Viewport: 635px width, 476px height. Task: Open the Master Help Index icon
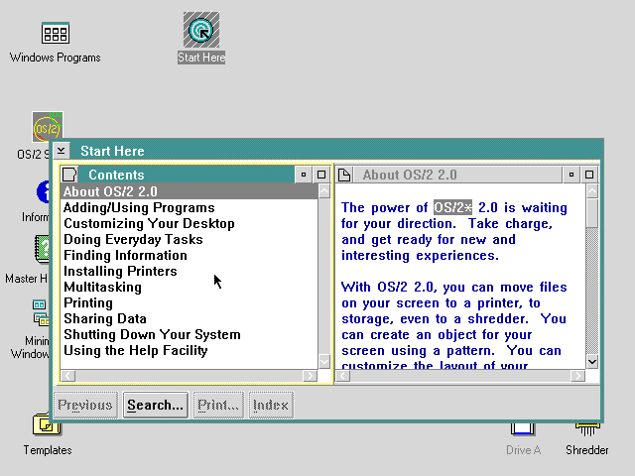(42, 248)
